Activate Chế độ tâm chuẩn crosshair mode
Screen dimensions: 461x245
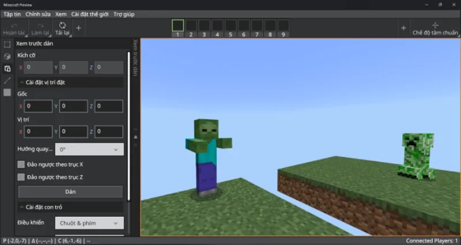click(435, 28)
